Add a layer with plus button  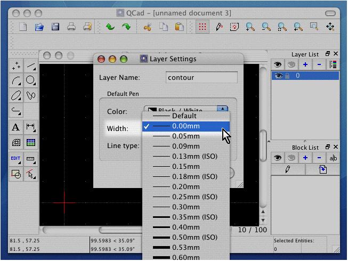click(305, 64)
